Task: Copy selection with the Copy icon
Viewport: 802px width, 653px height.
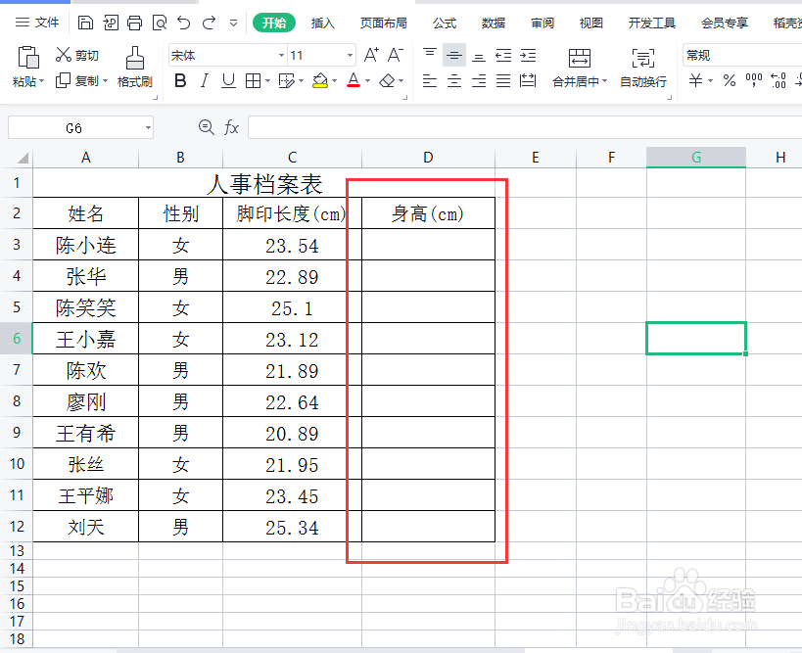Action: 63,80
